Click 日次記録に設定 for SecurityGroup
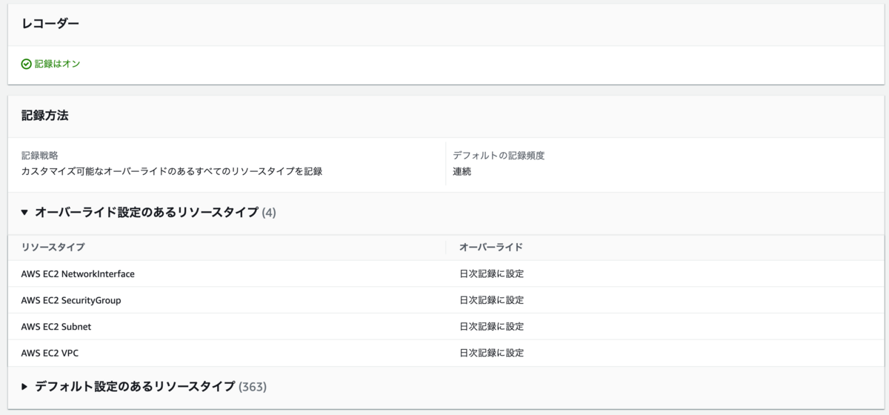Viewport: 889px width, 415px height. pyautogui.click(x=491, y=300)
